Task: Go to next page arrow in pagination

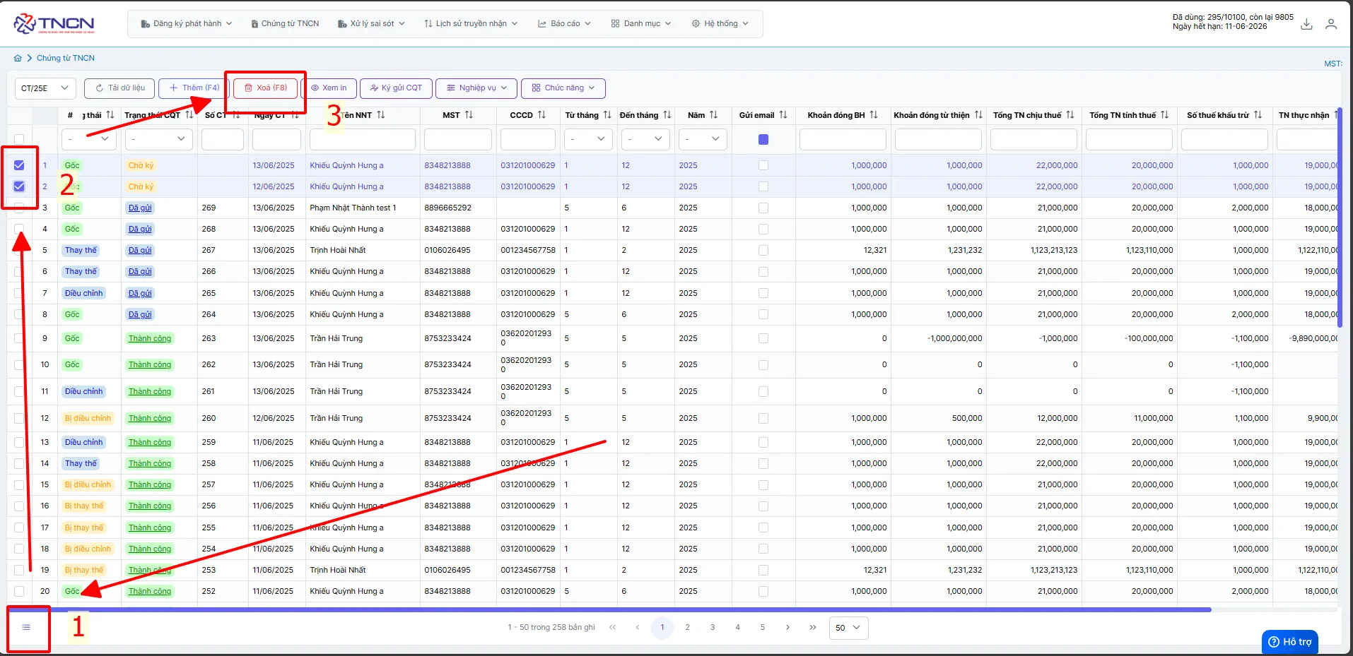Action: [x=787, y=627]
